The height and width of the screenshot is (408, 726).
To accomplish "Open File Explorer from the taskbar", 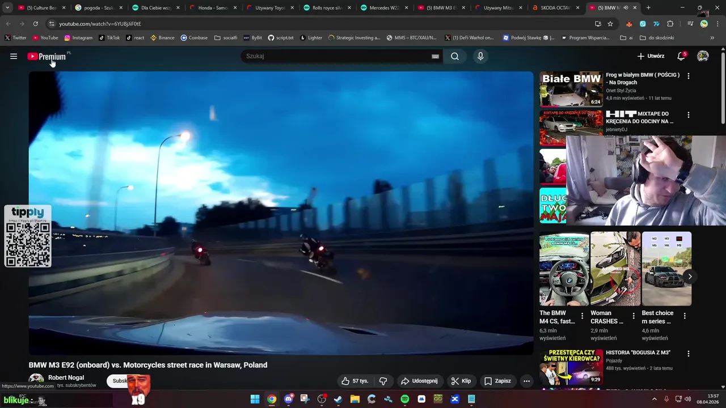I will 355,399.
